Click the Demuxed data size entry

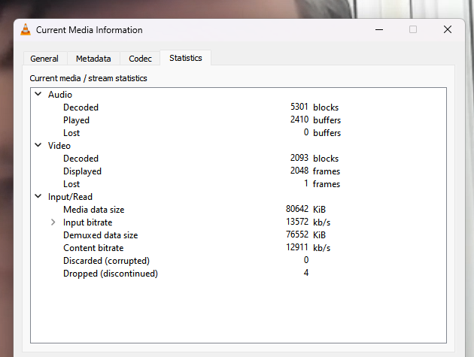(100, 235)
